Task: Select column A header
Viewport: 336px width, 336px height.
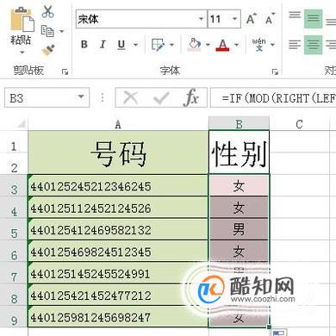Action: tap(118, 124)
